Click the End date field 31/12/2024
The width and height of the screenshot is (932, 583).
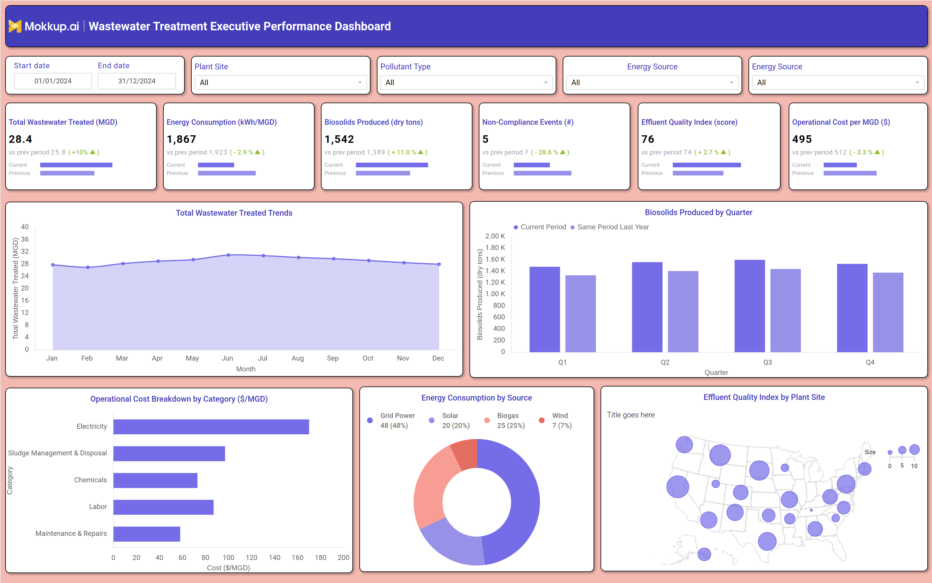point(137,81)
